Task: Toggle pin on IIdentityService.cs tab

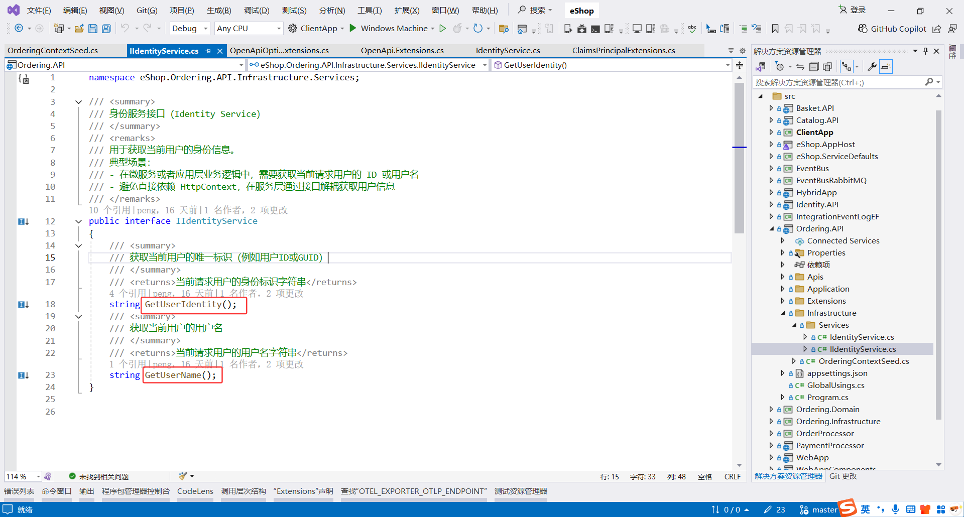Action: pyautogui.click(x=208, y=51)
